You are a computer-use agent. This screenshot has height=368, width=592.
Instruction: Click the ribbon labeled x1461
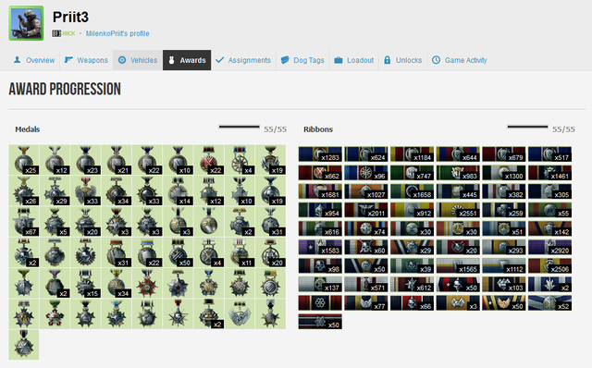click(x=549, y=173)
